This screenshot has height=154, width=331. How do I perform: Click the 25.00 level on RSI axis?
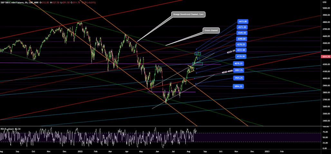[325, 143]
